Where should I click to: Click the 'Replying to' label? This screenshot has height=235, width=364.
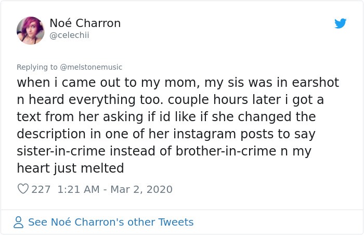click(x=37, y=67)
